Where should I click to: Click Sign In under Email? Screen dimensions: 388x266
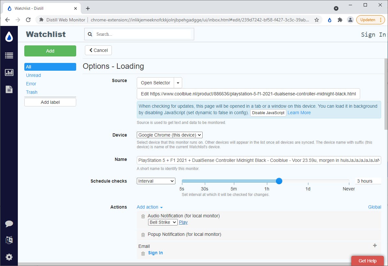click(155, 253)
